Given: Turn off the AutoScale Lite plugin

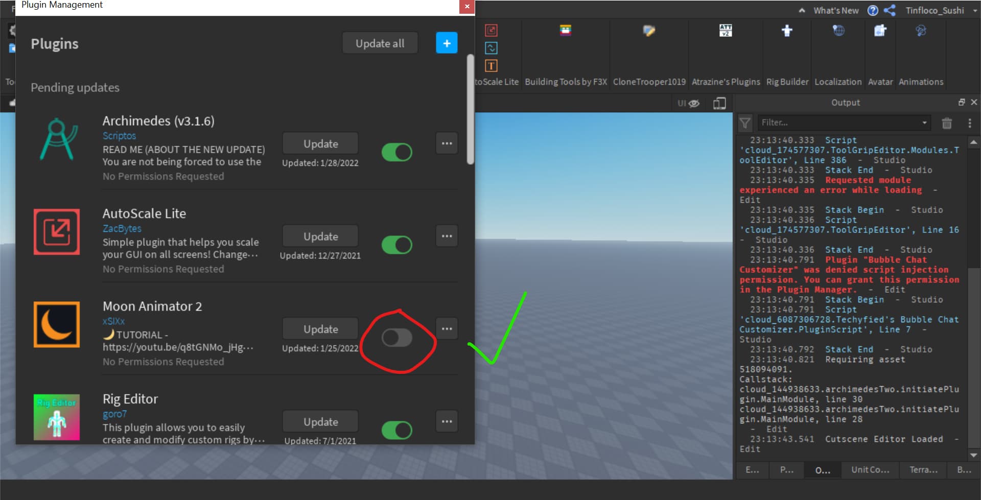Looking at the screenshot, I should [x=397, y=245].
